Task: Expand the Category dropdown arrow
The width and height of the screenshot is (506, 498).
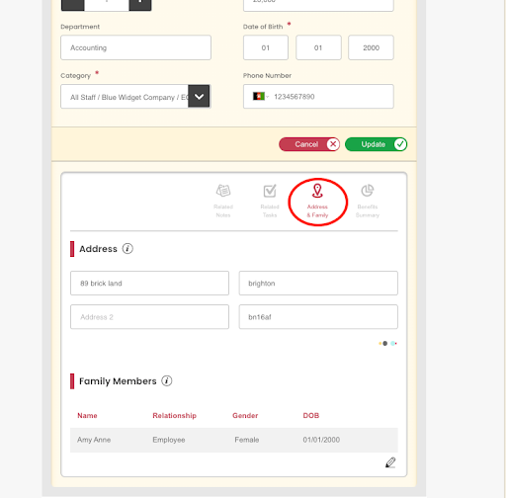Action: 199,96
